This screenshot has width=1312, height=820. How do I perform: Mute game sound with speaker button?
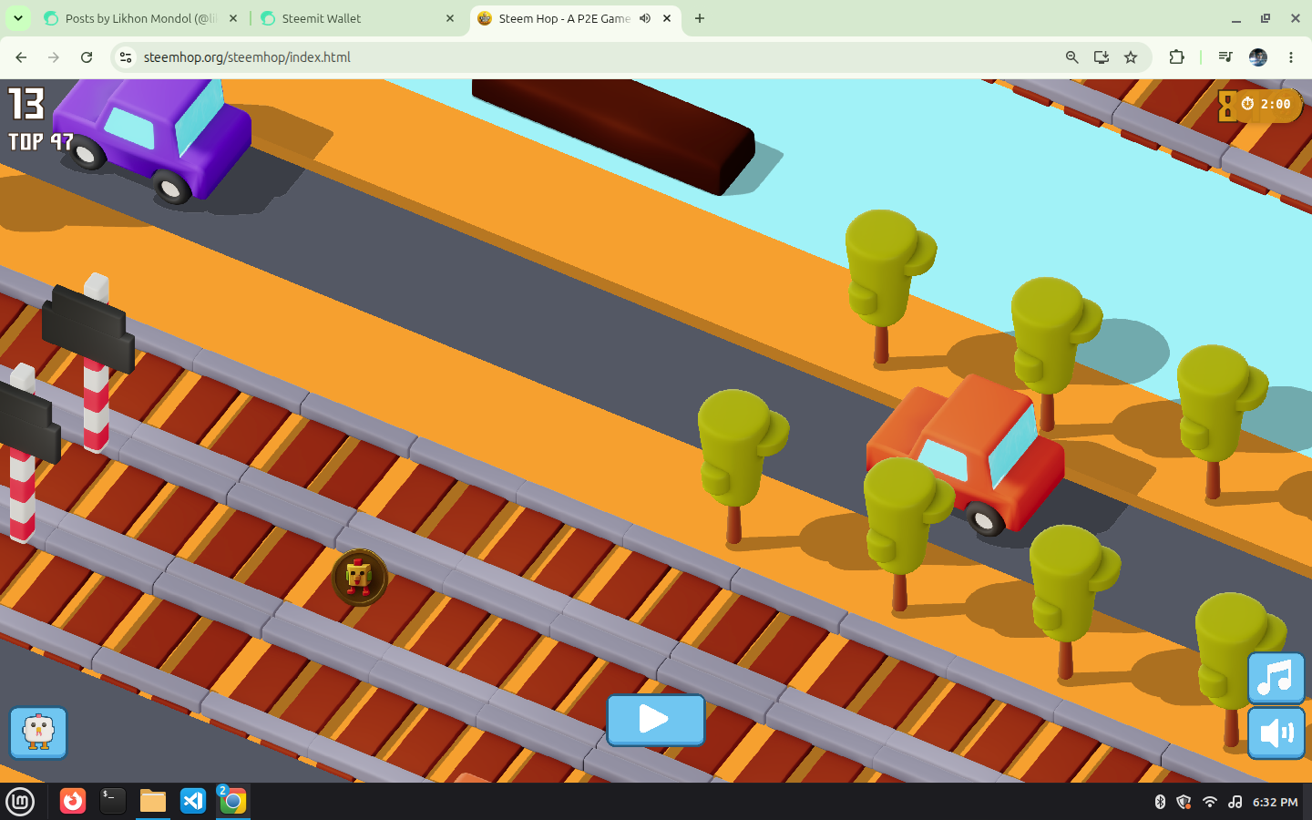pos(1276,733)
